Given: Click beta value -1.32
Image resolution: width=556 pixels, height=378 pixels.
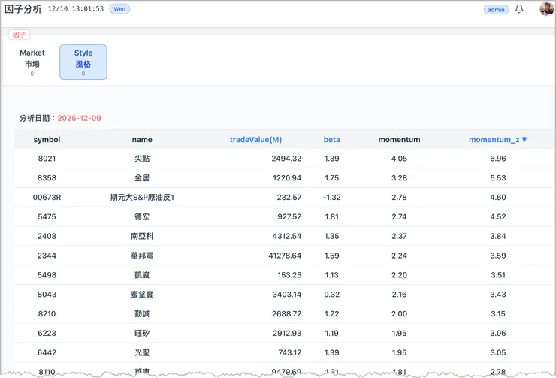Looking at the screenshot, I should click(x=331, y=197).
